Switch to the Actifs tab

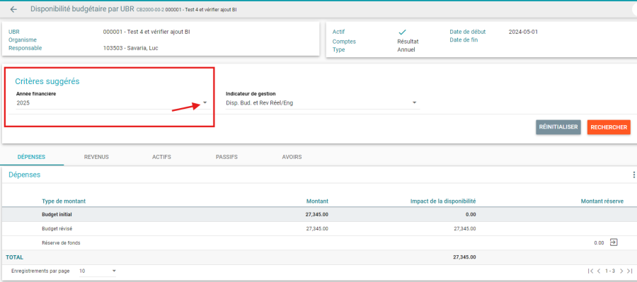161,157
